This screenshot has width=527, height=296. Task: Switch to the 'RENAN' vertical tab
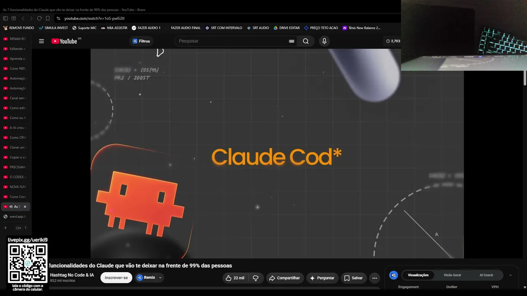tap(16, 39)
